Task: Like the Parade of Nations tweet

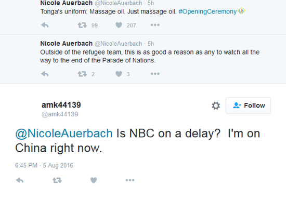Action: pos(119,74)
